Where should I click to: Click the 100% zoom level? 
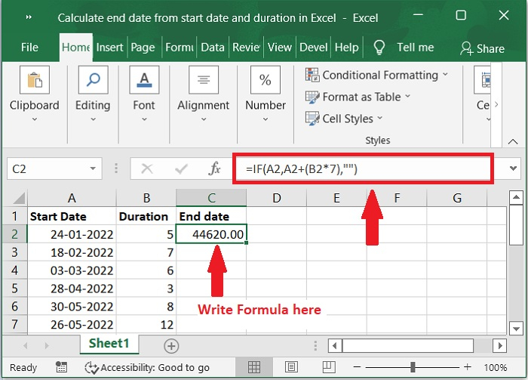click(x=496, y=367)
